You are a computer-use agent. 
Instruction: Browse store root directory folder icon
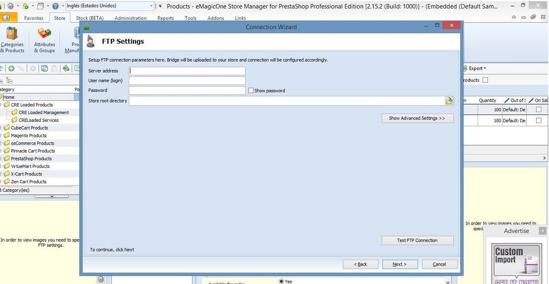449,101
